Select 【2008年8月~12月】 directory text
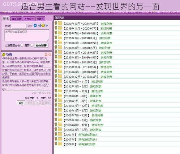 pos(76,125)
